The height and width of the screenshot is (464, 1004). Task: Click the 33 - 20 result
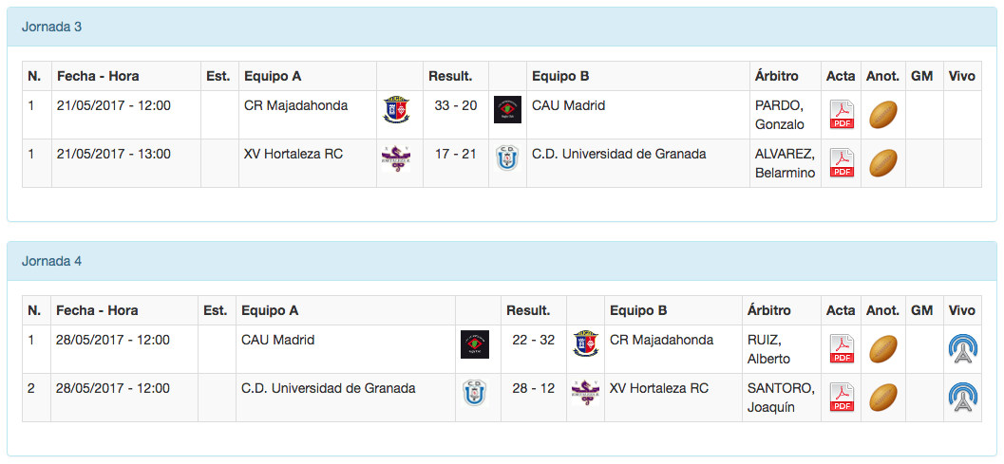[x=456, y=105]
